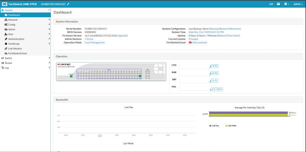Click the RAM usage gauge bar

pyautogui.click(x=195, y=73)
